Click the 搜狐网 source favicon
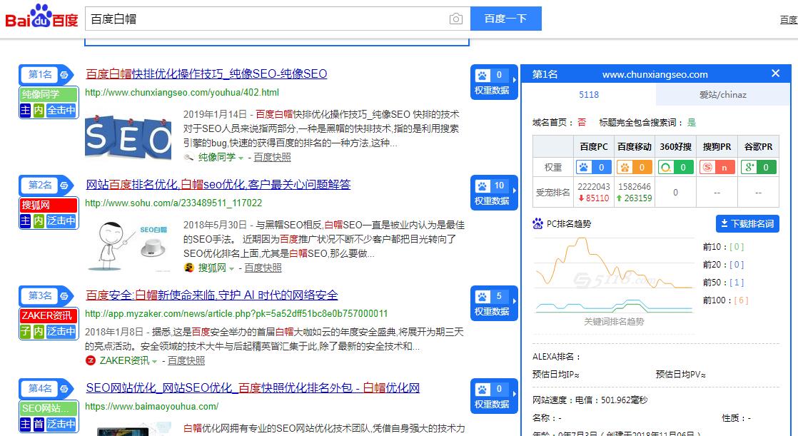The height and width of the screenshot is (436, 798). click(x=189, y=268)
